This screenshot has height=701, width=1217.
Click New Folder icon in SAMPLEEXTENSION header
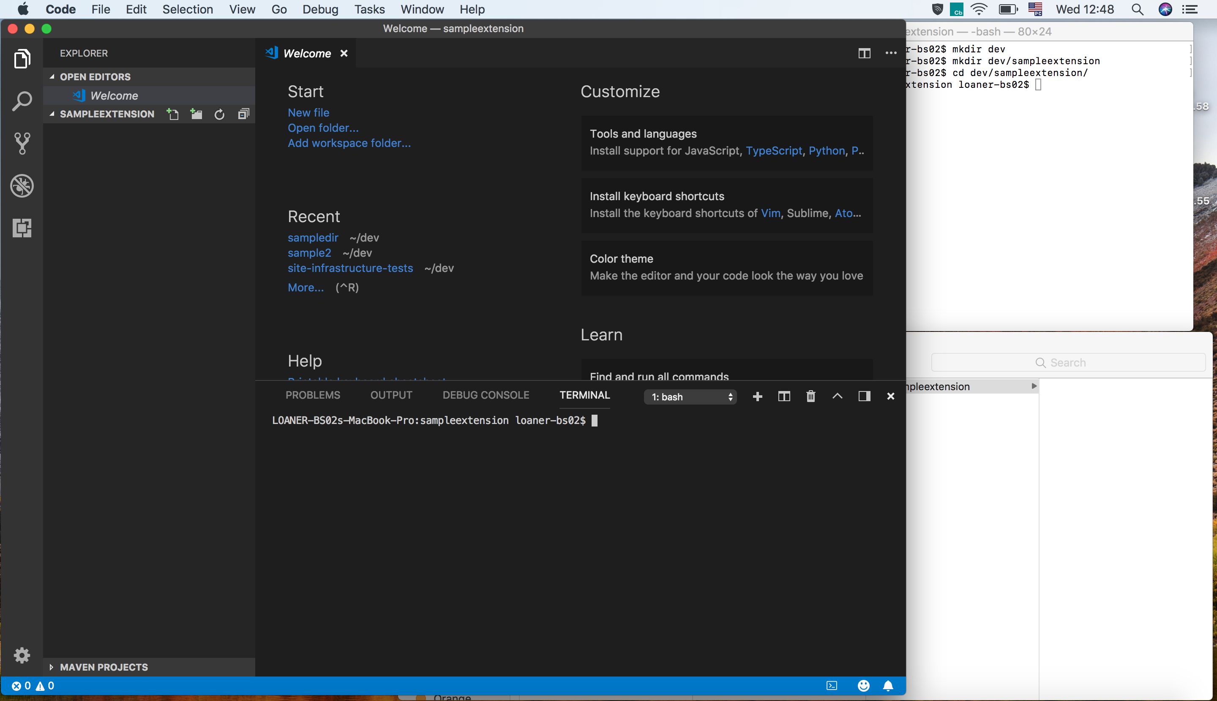point(196,114)
